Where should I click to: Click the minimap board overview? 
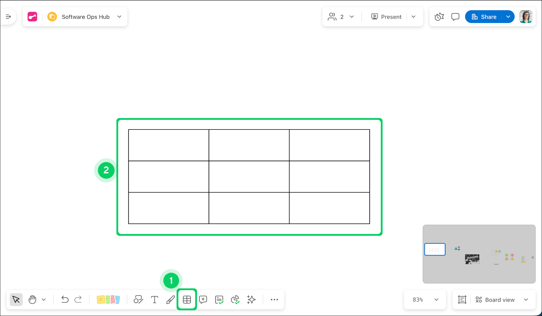479,254
